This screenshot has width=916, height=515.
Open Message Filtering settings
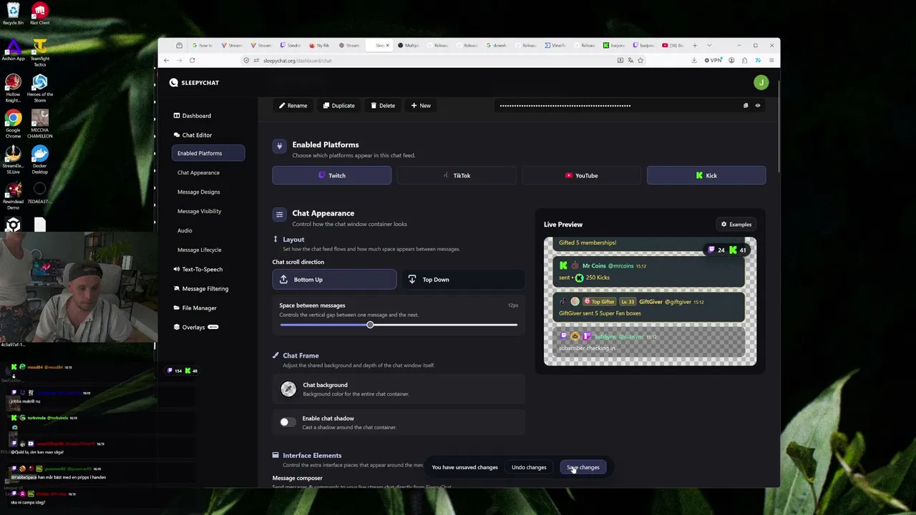(x=200, y=288)
